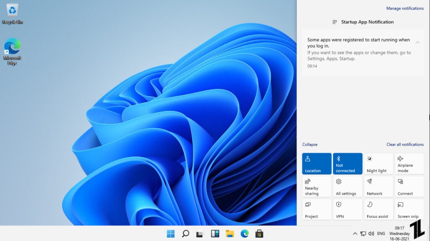The height and width of the screenshot is (241, 430).
Task: Click the 09:17 clock and date
Action: pos(400,233)
